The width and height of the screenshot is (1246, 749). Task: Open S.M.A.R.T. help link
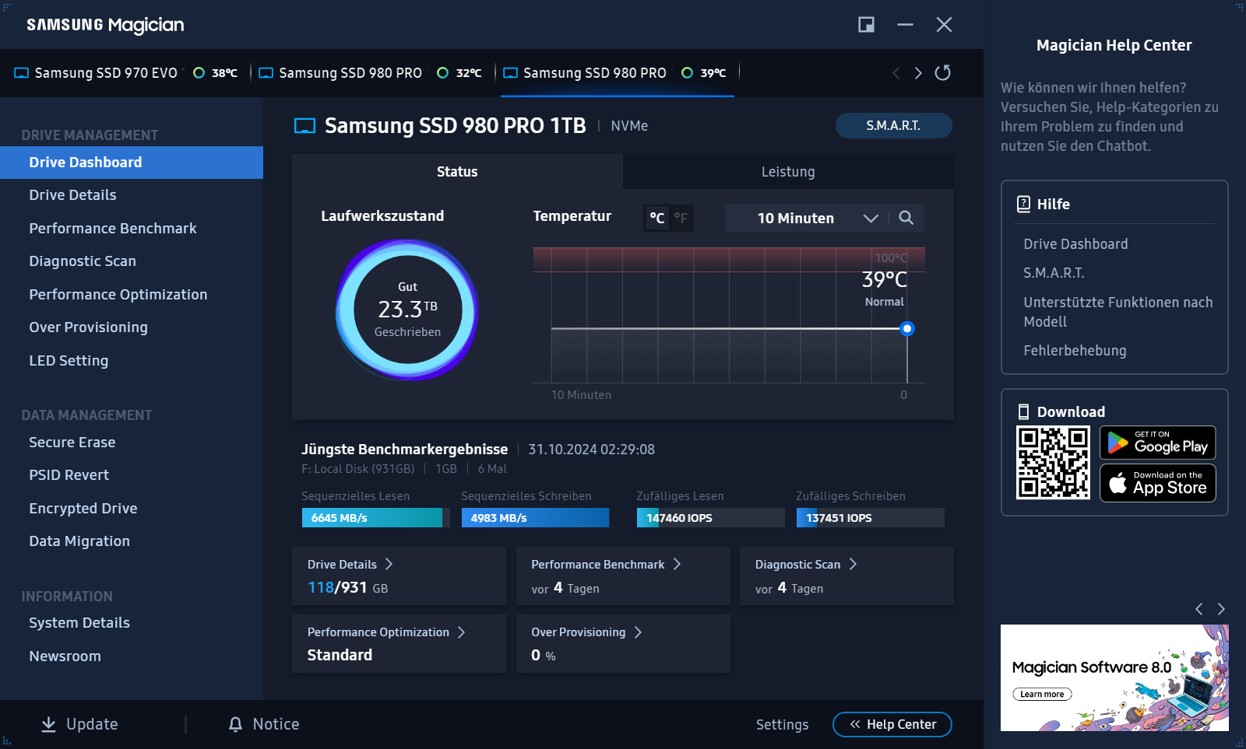(x=1054, y=273)
